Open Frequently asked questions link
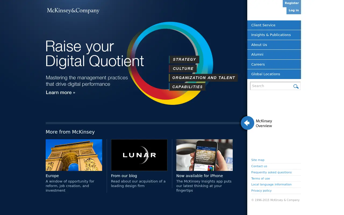The height and width of the screenshot is (215, 344). 271,172
